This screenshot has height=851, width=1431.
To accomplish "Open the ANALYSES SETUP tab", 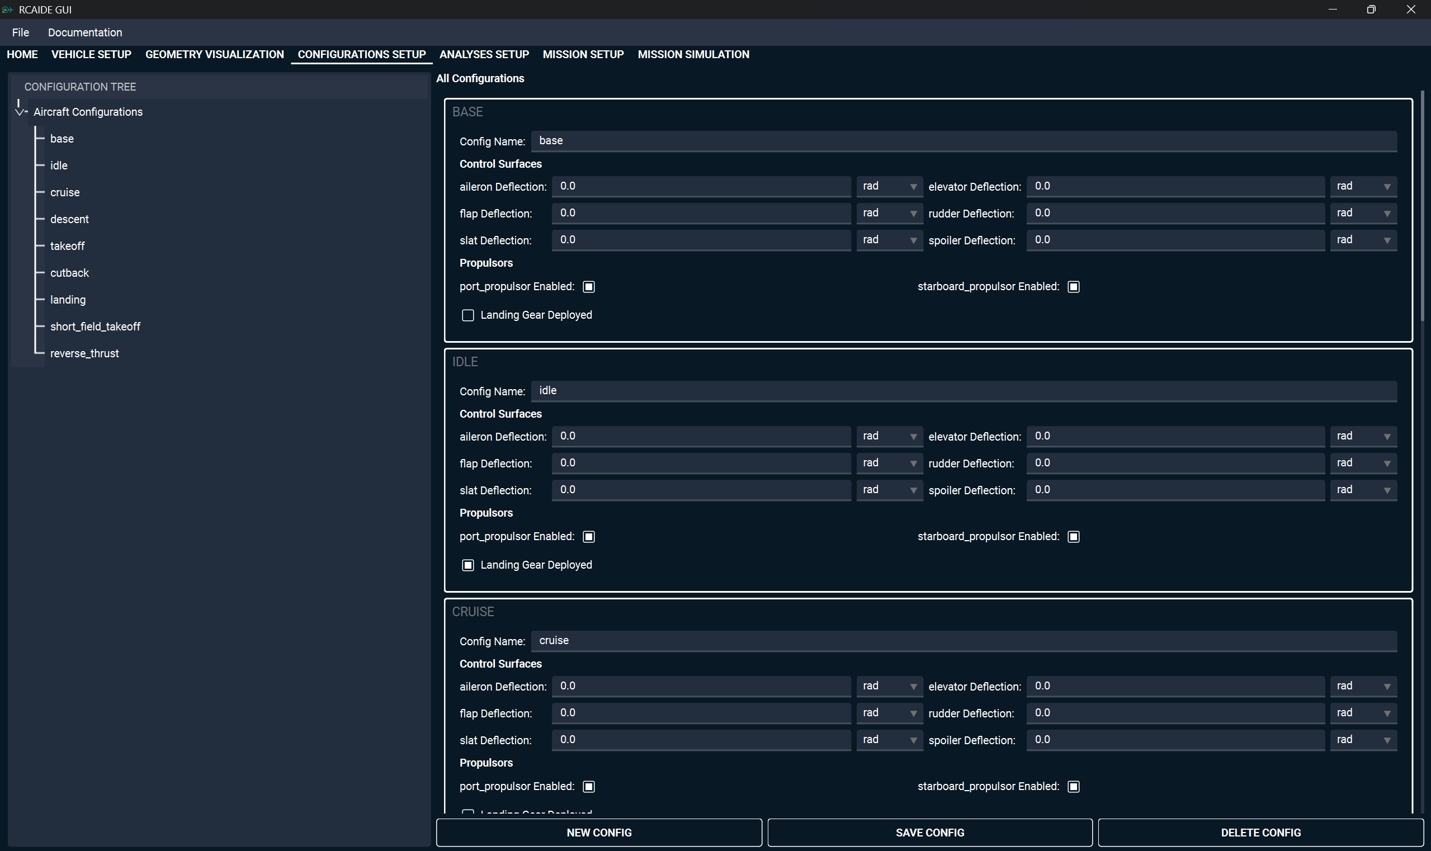I will click(x=484, y=54).
